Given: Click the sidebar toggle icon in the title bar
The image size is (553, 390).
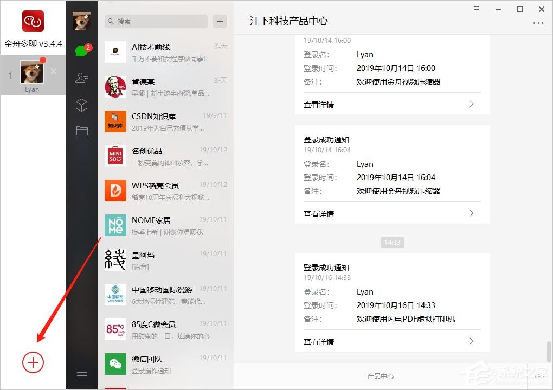Looking at the screenshot, I should tap(476, 9).
